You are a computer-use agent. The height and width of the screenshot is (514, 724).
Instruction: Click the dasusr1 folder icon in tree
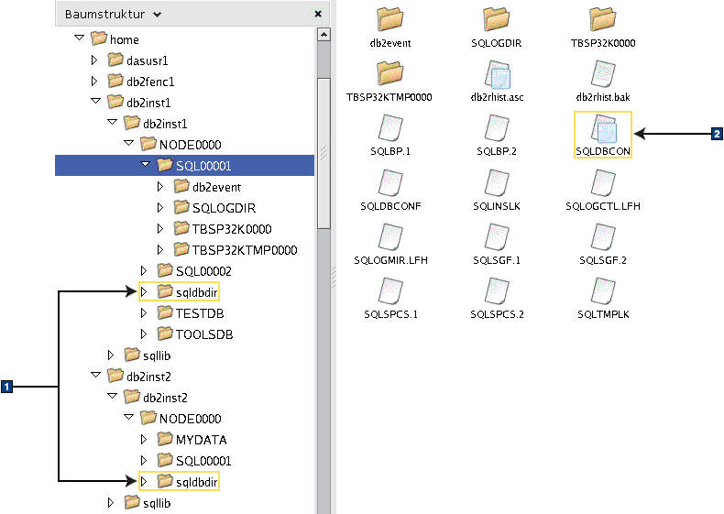115,60
